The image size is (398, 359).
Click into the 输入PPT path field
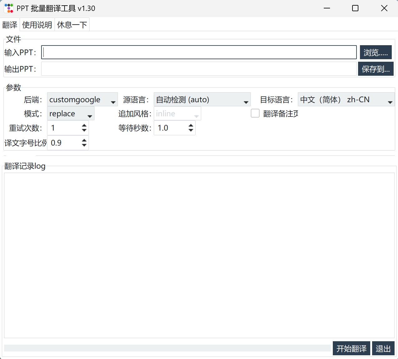coord(199,52)
